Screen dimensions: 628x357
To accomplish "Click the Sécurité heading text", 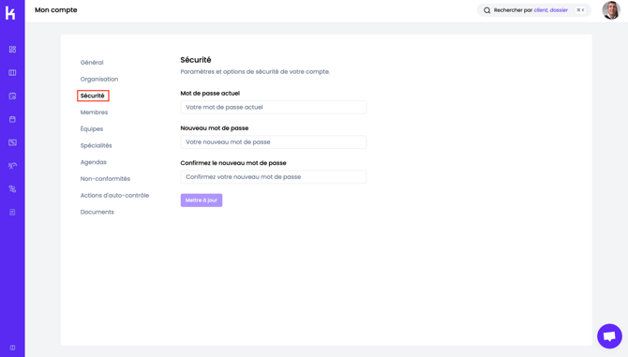I will (x=196, y=60).
